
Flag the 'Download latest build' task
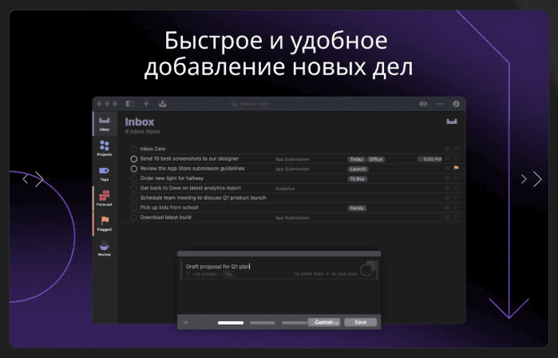[x=457, y=217]
